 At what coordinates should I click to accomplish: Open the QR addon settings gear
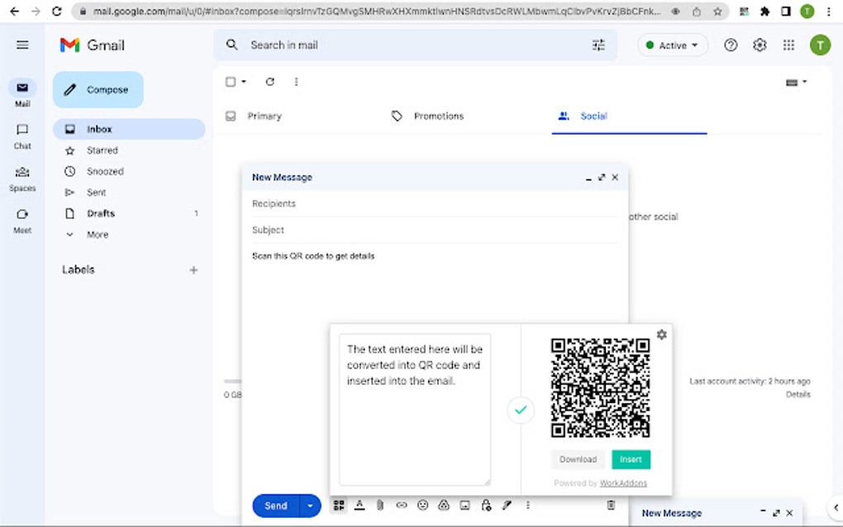point(661,335)
